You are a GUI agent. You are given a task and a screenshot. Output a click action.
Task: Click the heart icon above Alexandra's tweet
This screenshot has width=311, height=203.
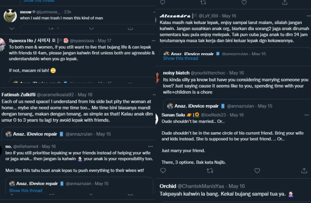(244, 2)
